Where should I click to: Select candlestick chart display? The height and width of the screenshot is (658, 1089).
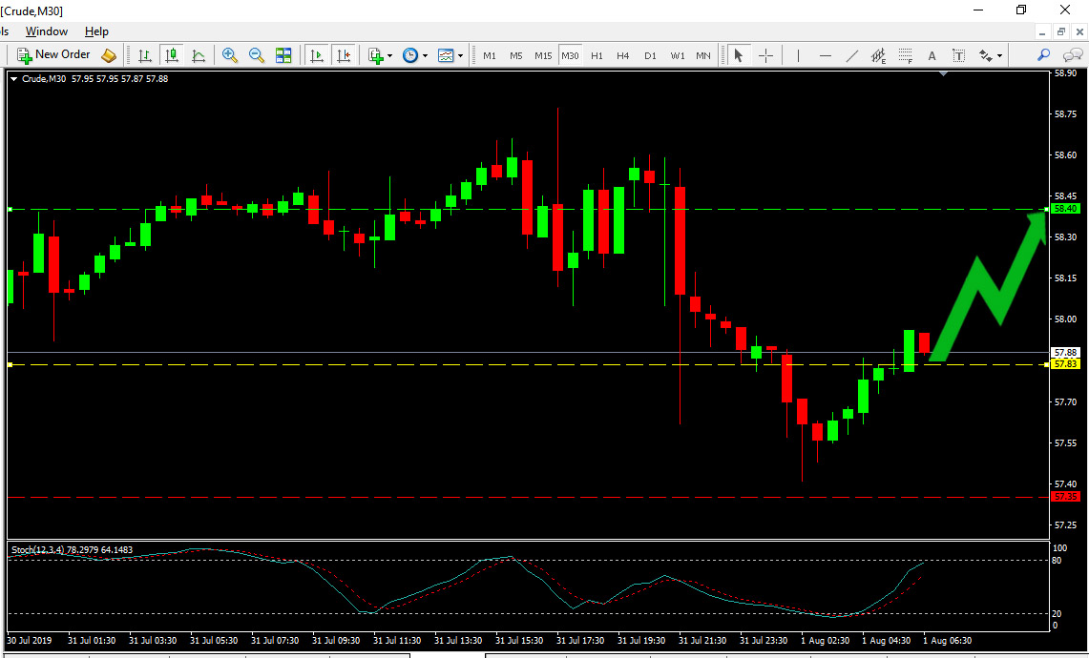tap(172, 55)
